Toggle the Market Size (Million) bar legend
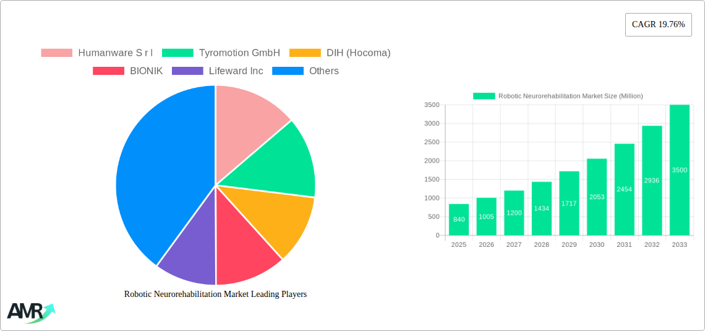Viewport: 705px width, 331px height. [558, 96]
